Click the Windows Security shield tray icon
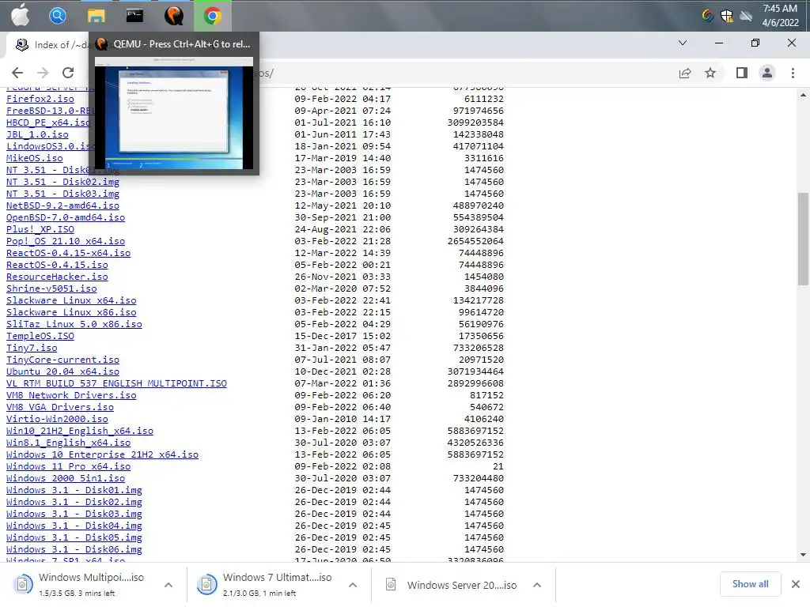 point(727,16)
